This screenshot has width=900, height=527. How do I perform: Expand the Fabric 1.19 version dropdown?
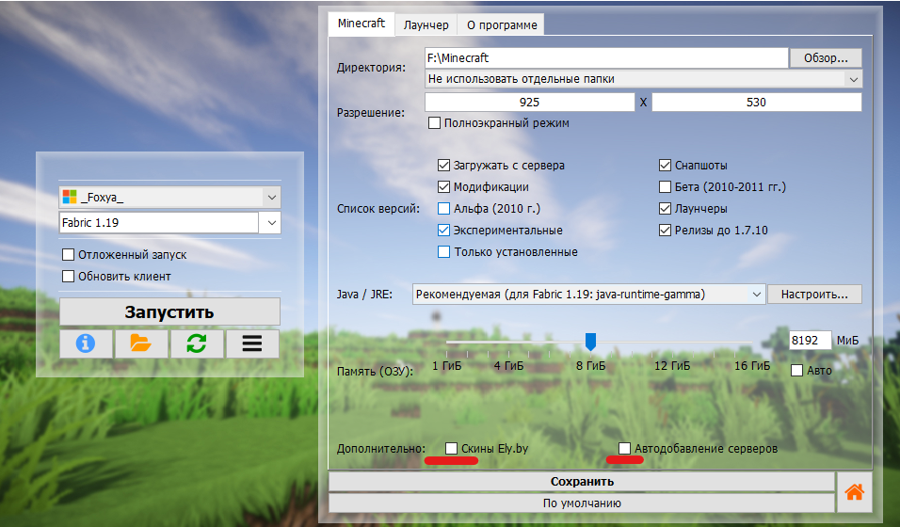point(270,223)
